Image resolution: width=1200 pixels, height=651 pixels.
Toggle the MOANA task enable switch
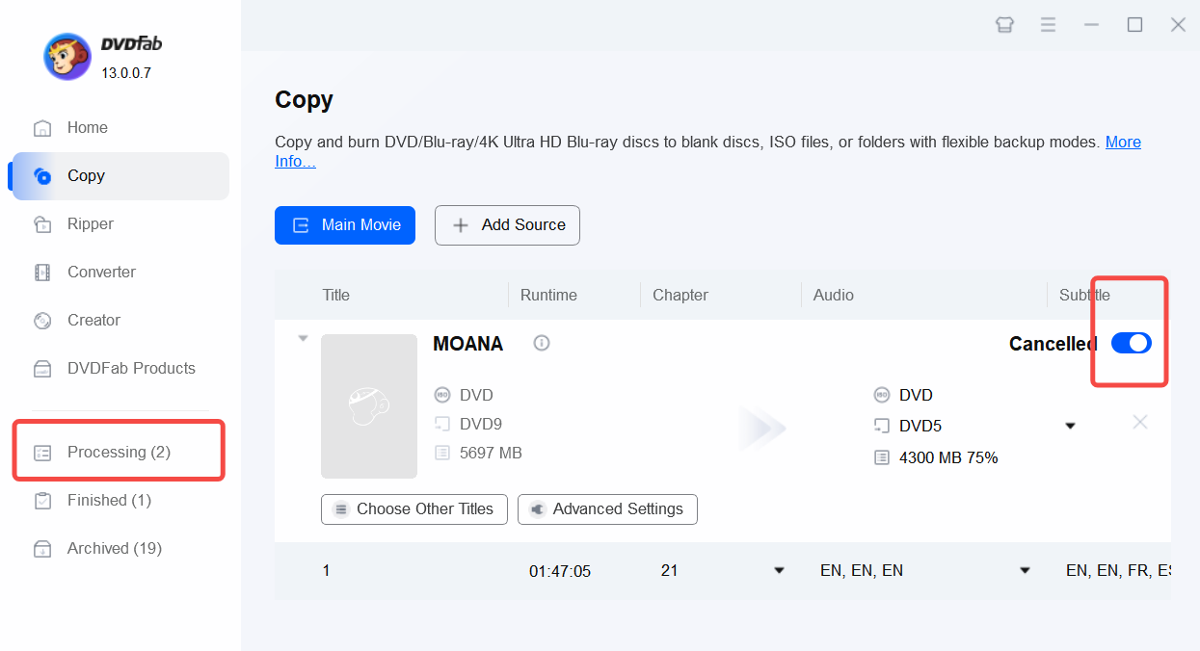pos(1131,343)
